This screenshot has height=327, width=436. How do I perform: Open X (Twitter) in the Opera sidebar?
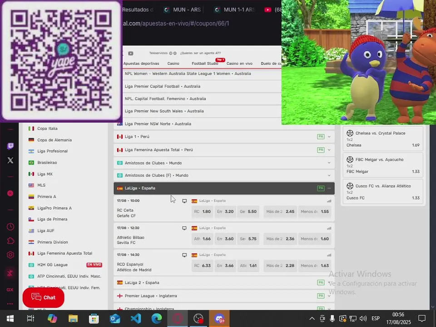pyautogui.click(x=10, y=160)
